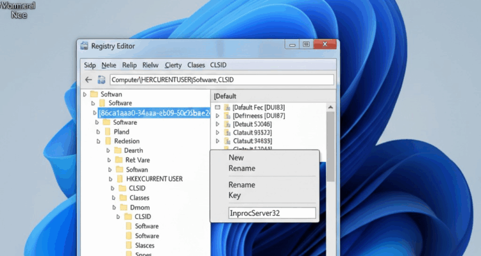Click the Womeral Nce desktop label
Image resolution: width=481 pixels, height=256 pixels.
click(x=18, y=10)
